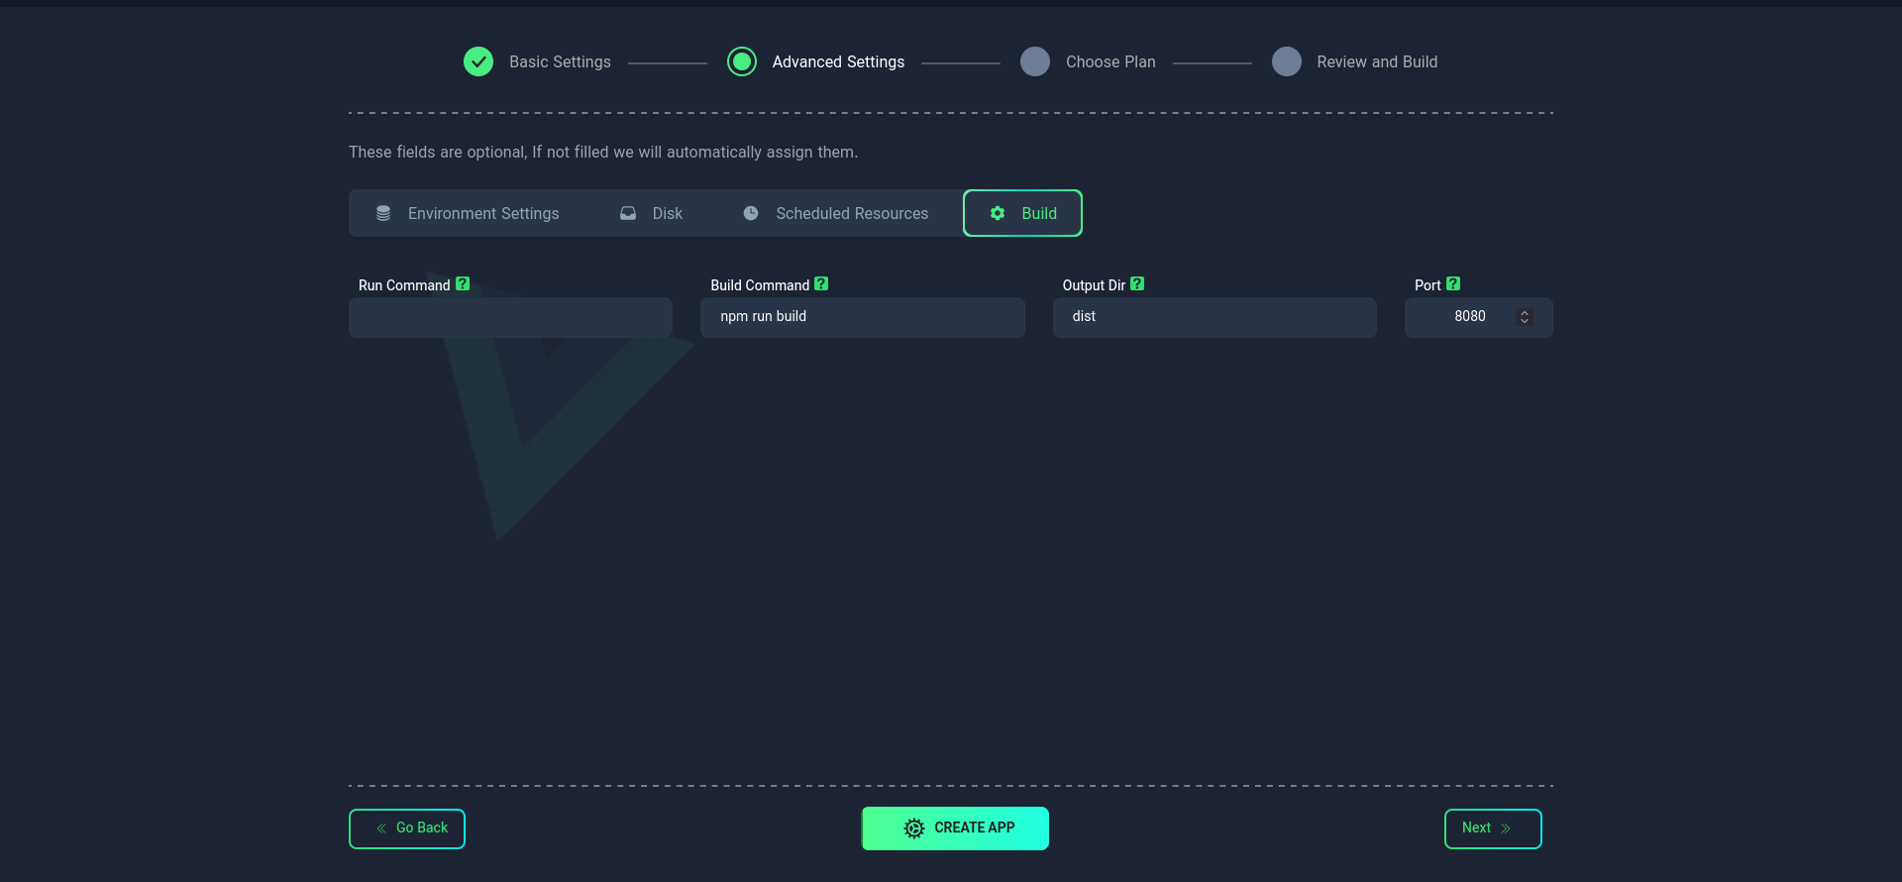Image resolution: width=1902 pixels, height=882 pixels.
Task: Click the Go Back button
Action: click(407, 828)
